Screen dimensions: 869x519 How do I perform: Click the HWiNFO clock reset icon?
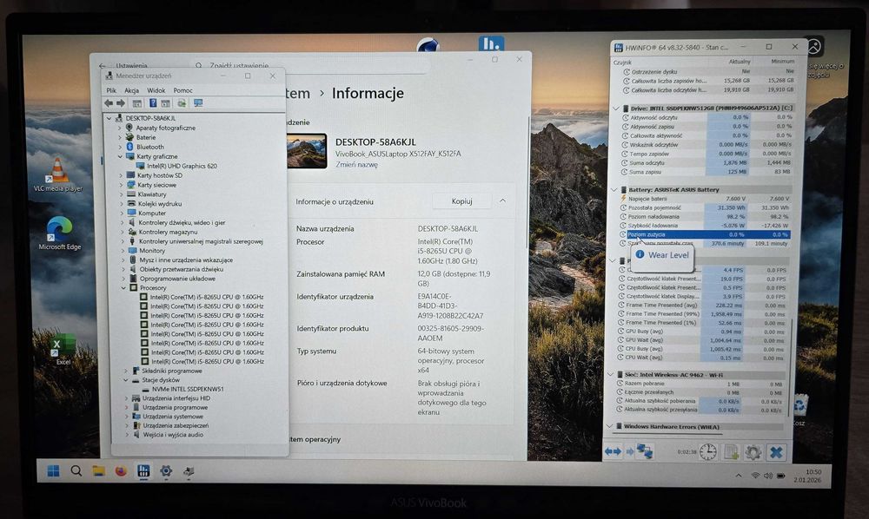tap(707, 452)
